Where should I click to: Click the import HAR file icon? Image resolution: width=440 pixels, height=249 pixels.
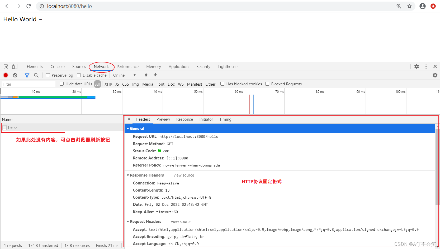point(146,75)
